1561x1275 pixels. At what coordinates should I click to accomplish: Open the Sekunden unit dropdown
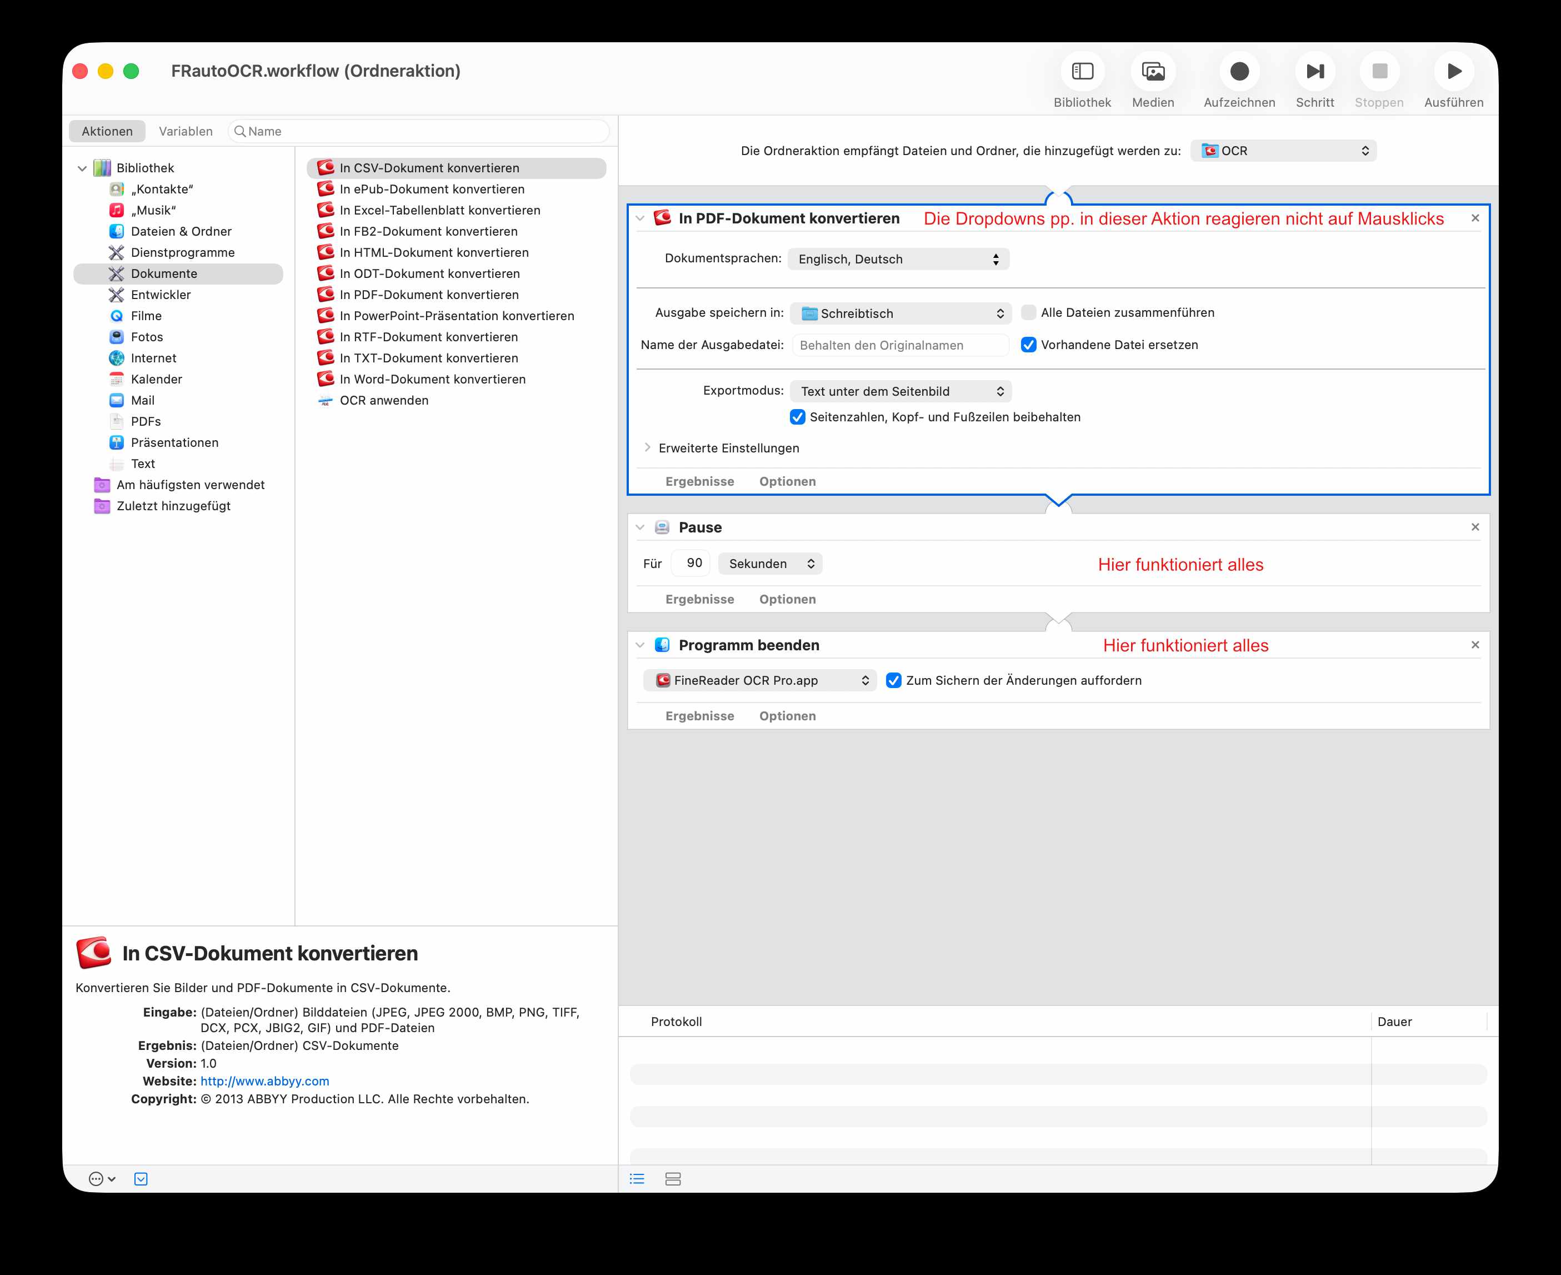[x=770, y=564]
